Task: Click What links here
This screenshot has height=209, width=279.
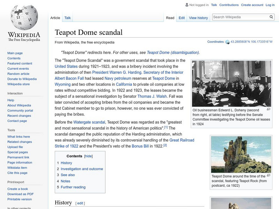Action: [19, 137]
